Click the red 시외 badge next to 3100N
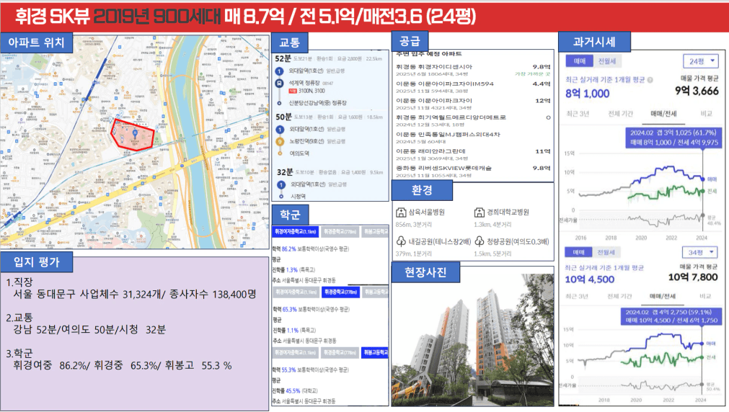The width and height of the screenshot is (729, 412). [293, 91]
